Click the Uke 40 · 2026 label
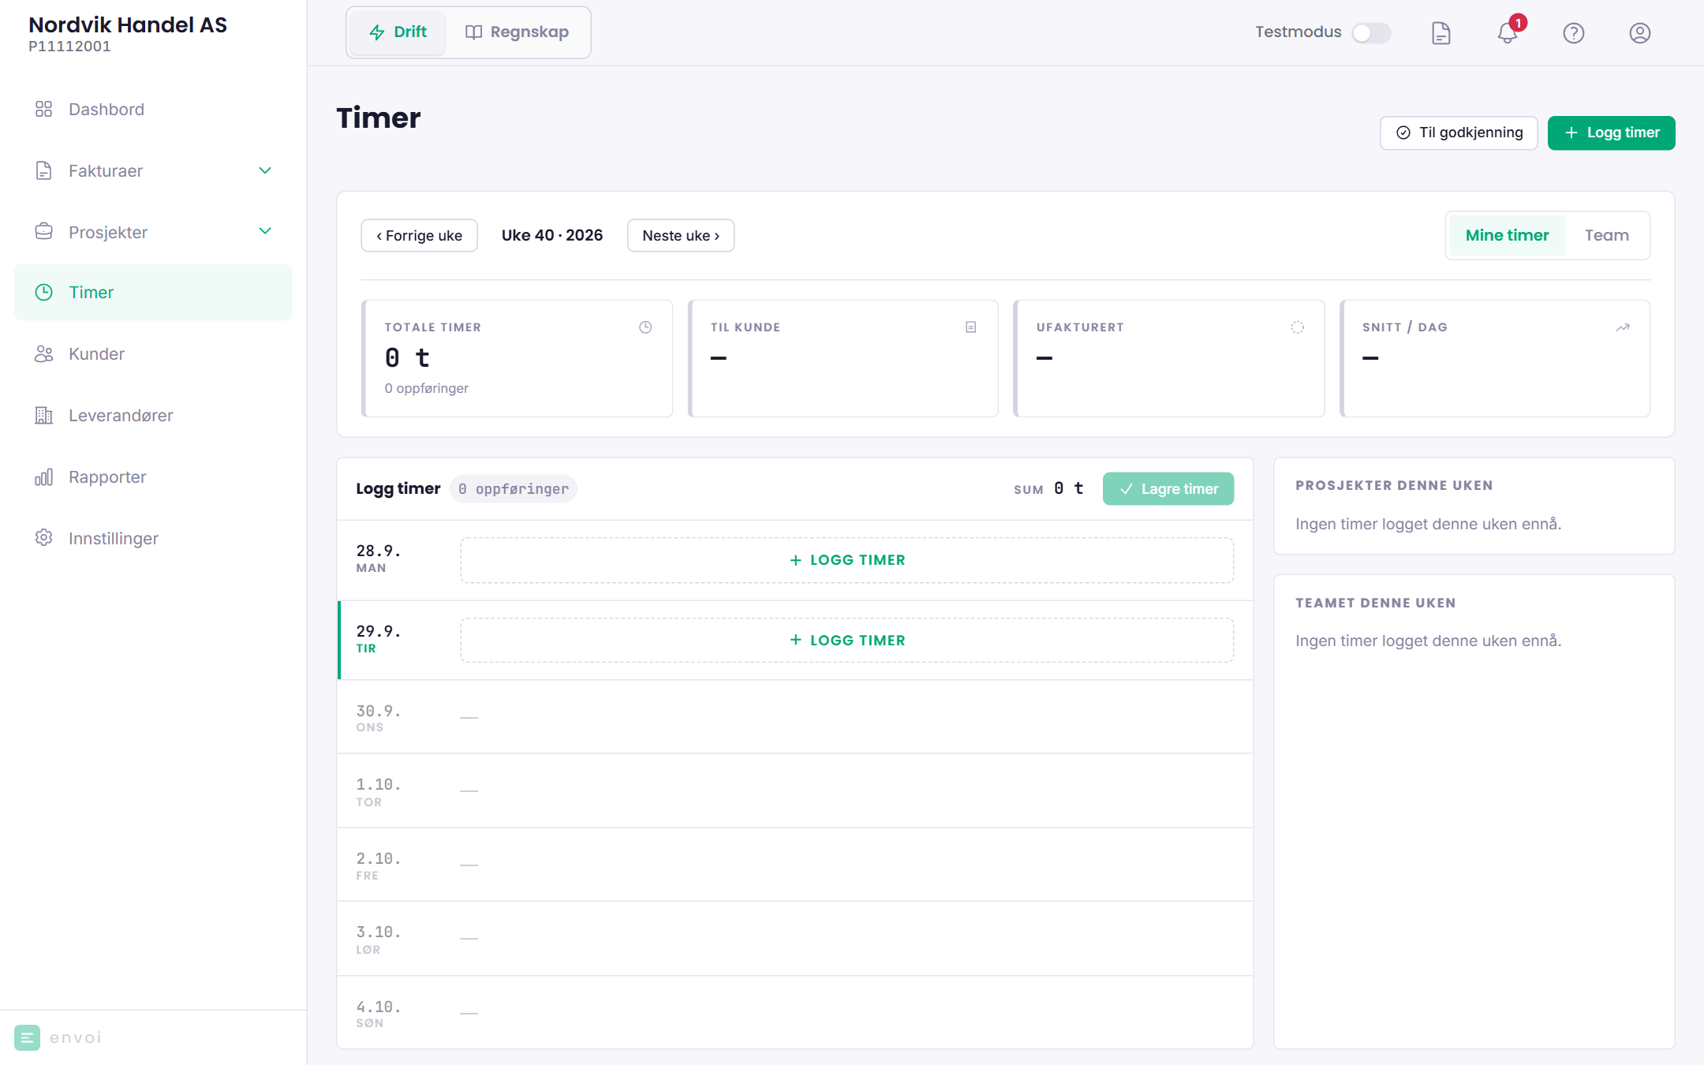This screenshot has height=1065, width=1704. pyautogui.click(x=552, y=235)
